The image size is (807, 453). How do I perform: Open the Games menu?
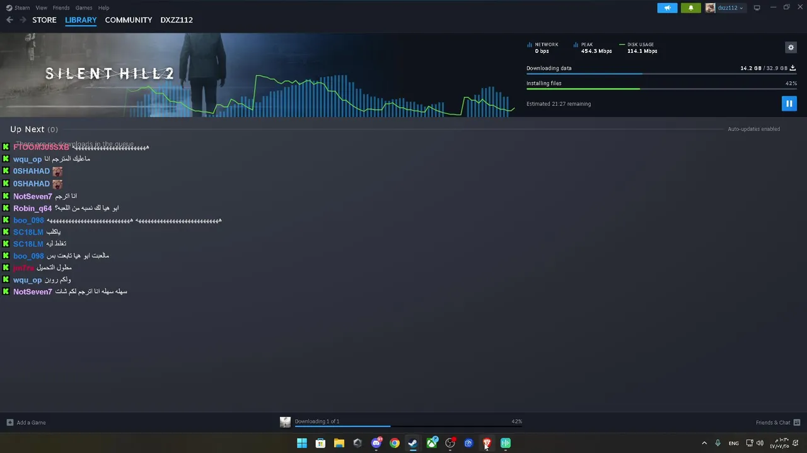84,8
